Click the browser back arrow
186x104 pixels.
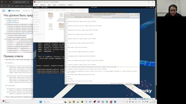point(2,6)
